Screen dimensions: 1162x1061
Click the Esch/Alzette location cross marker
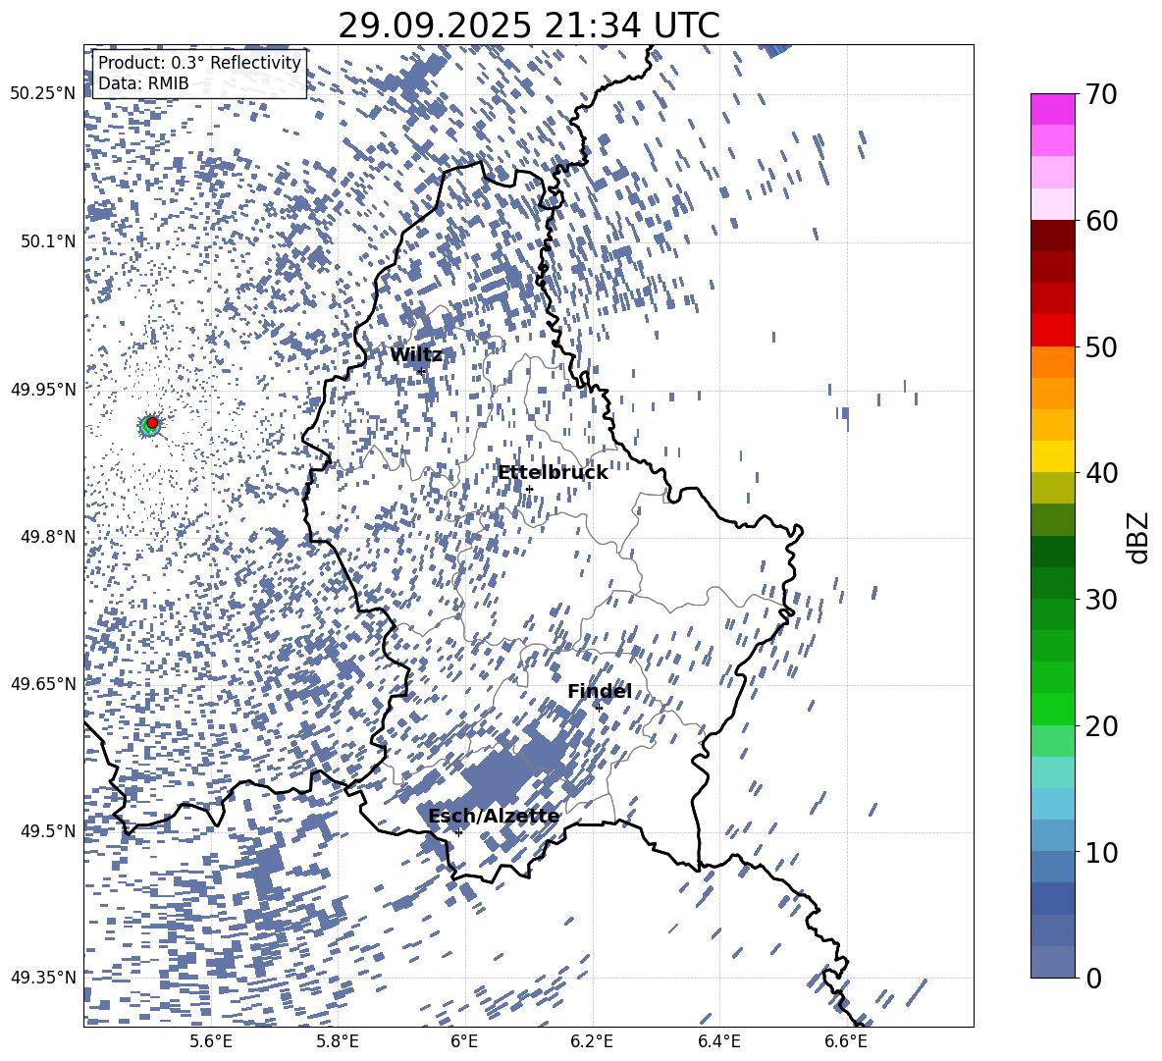point(458,832)
